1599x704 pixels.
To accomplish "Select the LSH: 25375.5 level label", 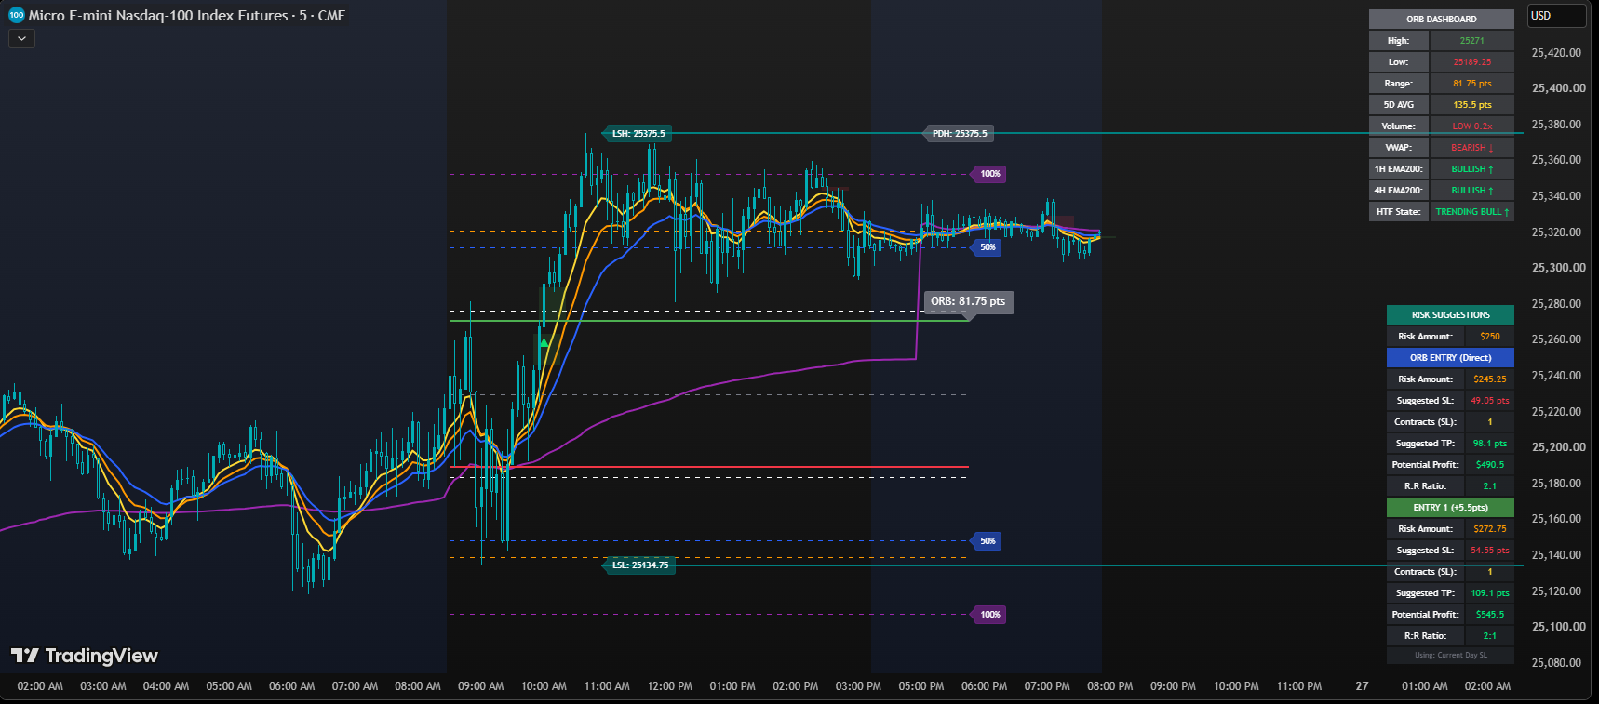I will [x=638, y=134].
